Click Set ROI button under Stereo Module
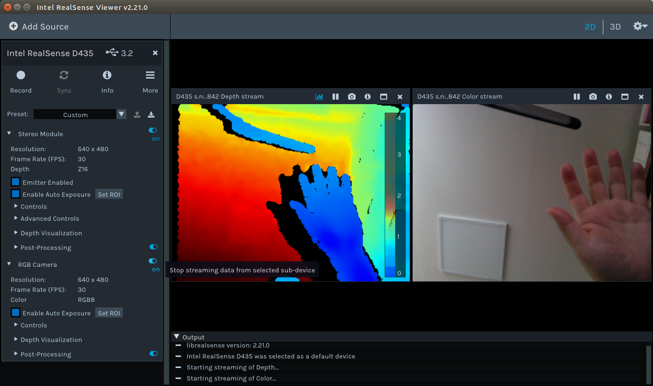Screen dimensions: 653x386 click(109, 194)
